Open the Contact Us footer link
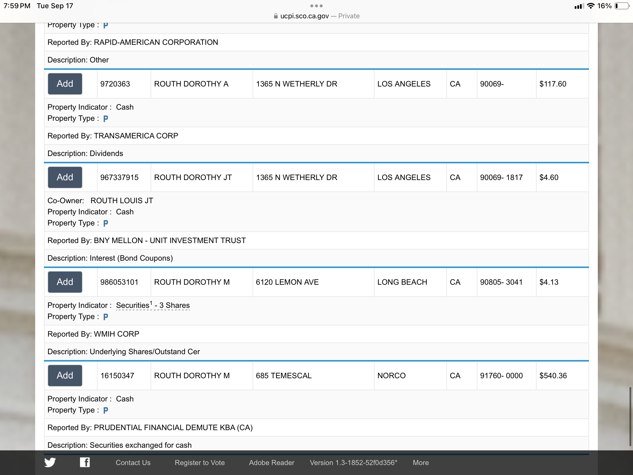 click(133, 463)
